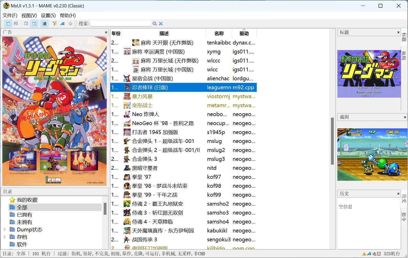Open the filter funnel tool

(x=55, y=24)
